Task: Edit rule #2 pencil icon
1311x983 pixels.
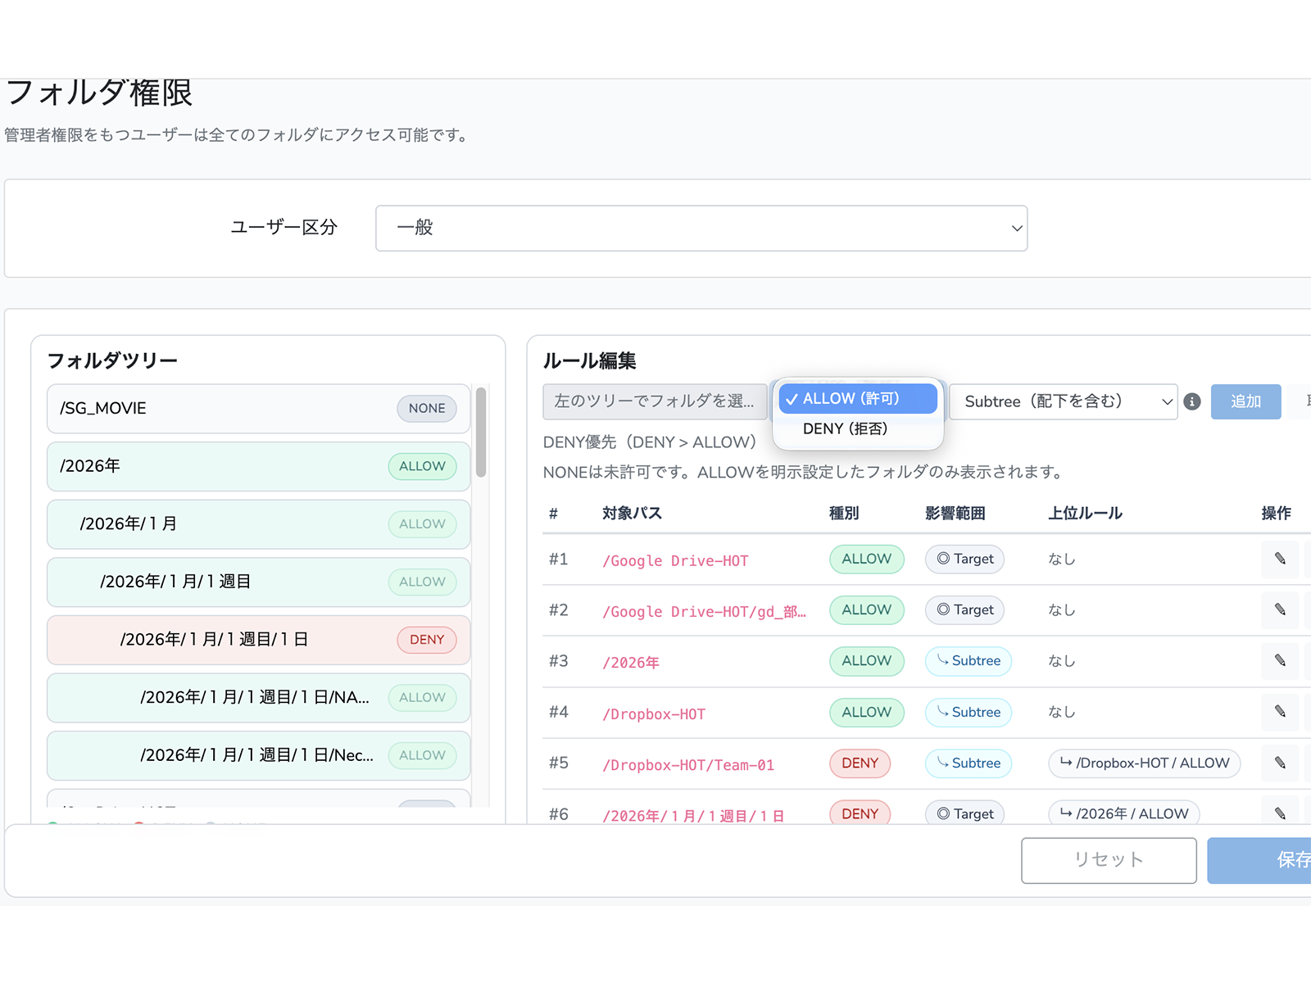Action: point(1280,609)
